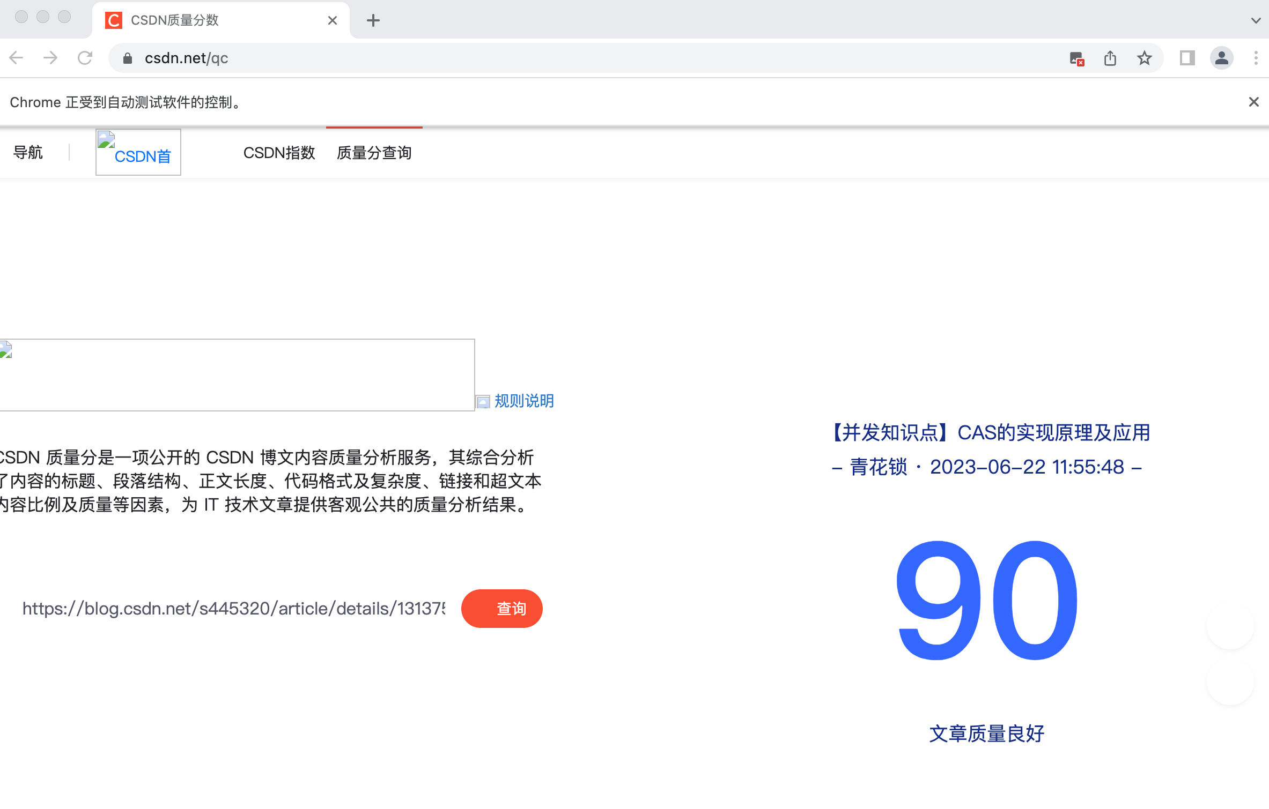Click the upper round floating button
The height and width of the screenshot is (809, 1269).
click(1230, 626)
